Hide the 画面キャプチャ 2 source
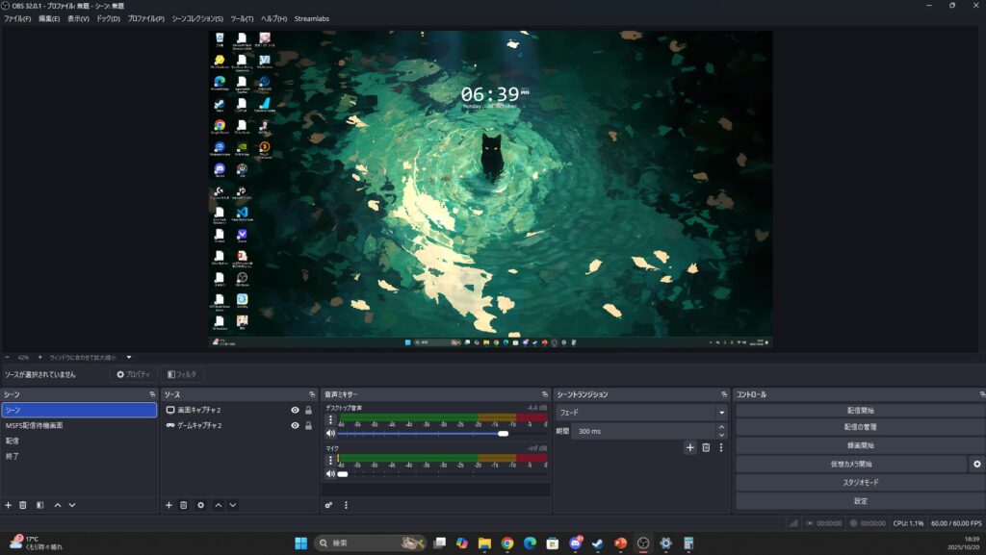This screenshot has width=986, height=555. coord(295,410)
